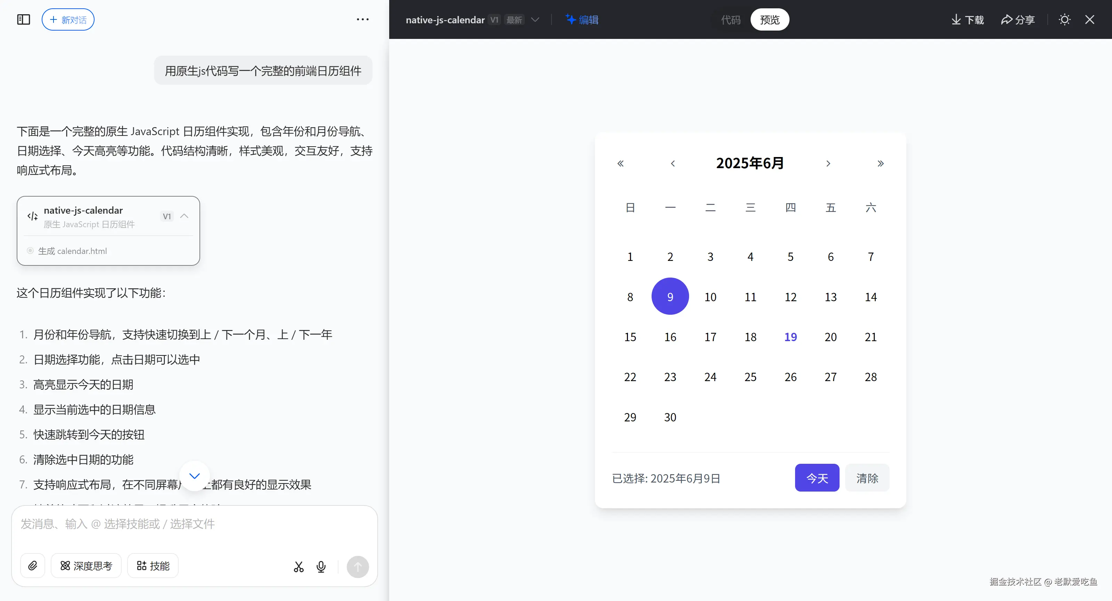Start voice input with the microphone icon

321,567
